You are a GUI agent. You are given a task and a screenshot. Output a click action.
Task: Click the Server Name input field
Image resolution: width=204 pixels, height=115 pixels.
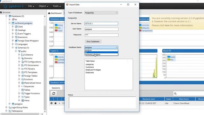(x=101, y=23)
